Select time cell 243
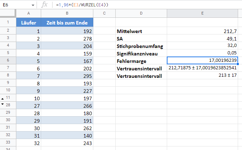The image size is (242, 150). tap(67, 143)
